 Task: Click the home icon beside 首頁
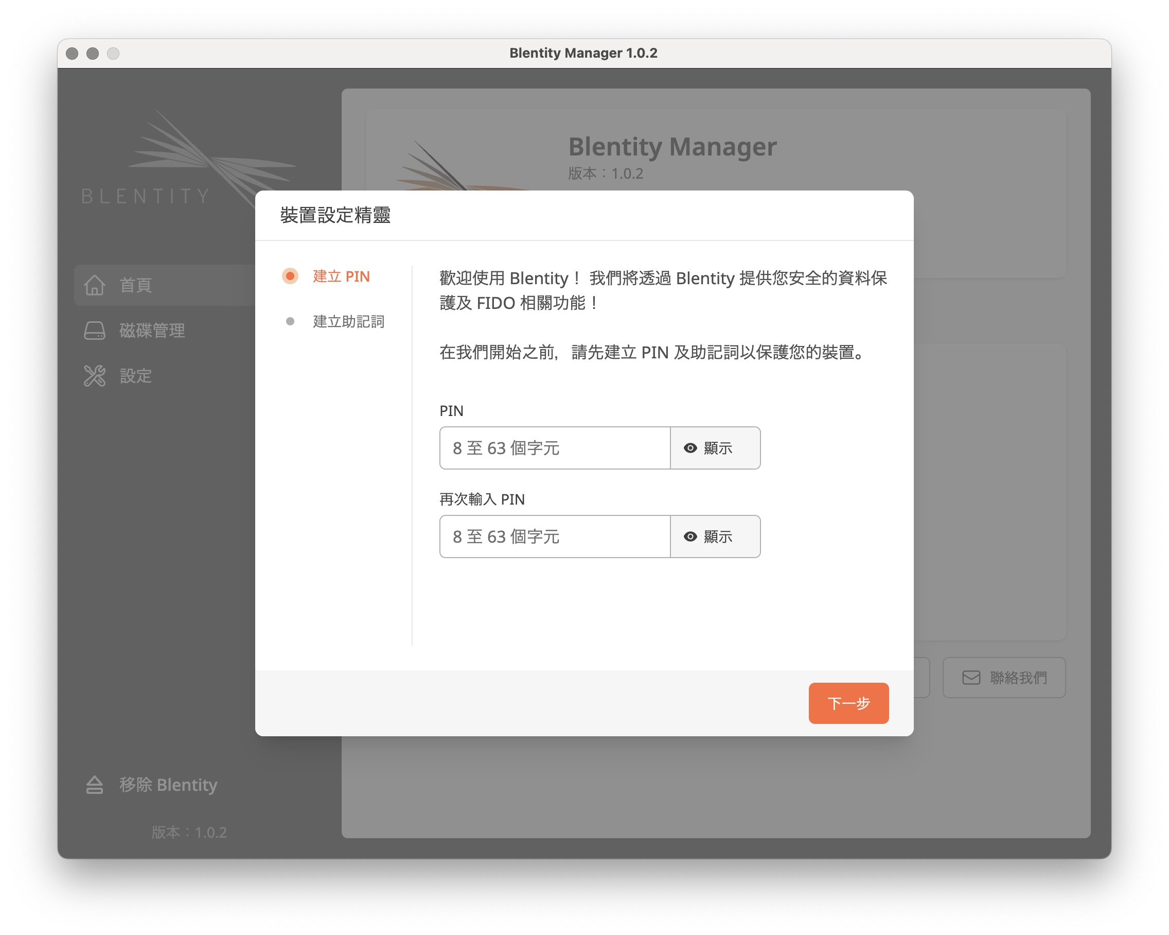click(x=94, y=285)
